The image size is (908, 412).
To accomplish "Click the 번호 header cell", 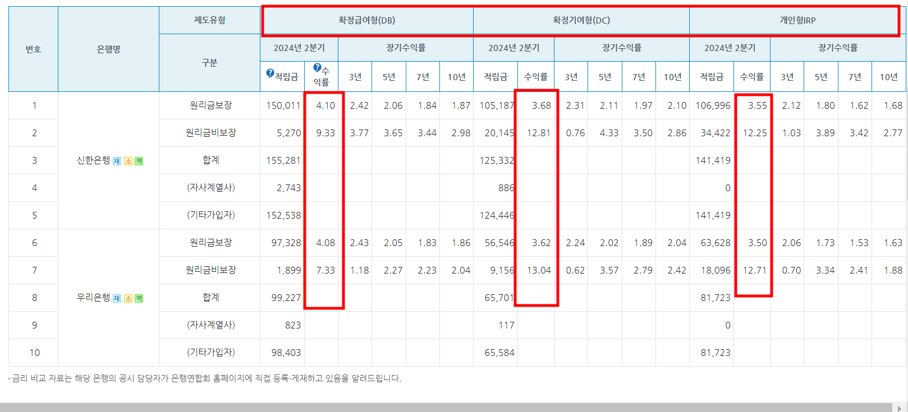I will 33,49.
